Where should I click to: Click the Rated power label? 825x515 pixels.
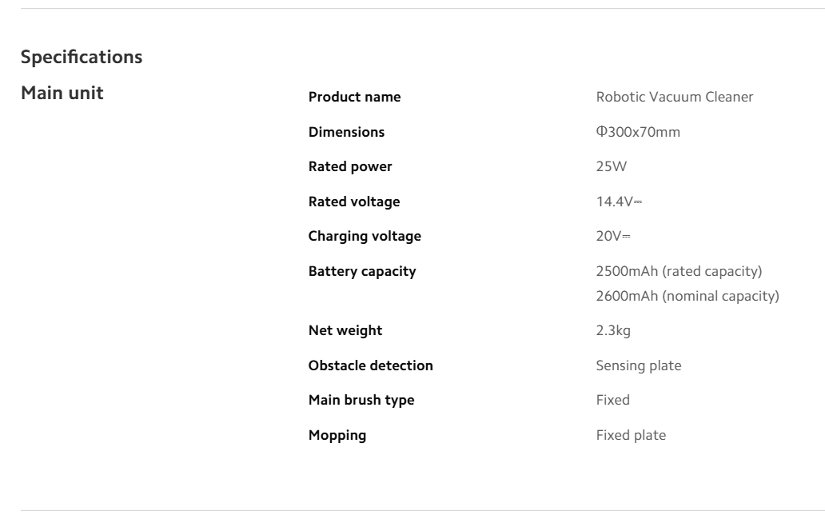[350, 167]
